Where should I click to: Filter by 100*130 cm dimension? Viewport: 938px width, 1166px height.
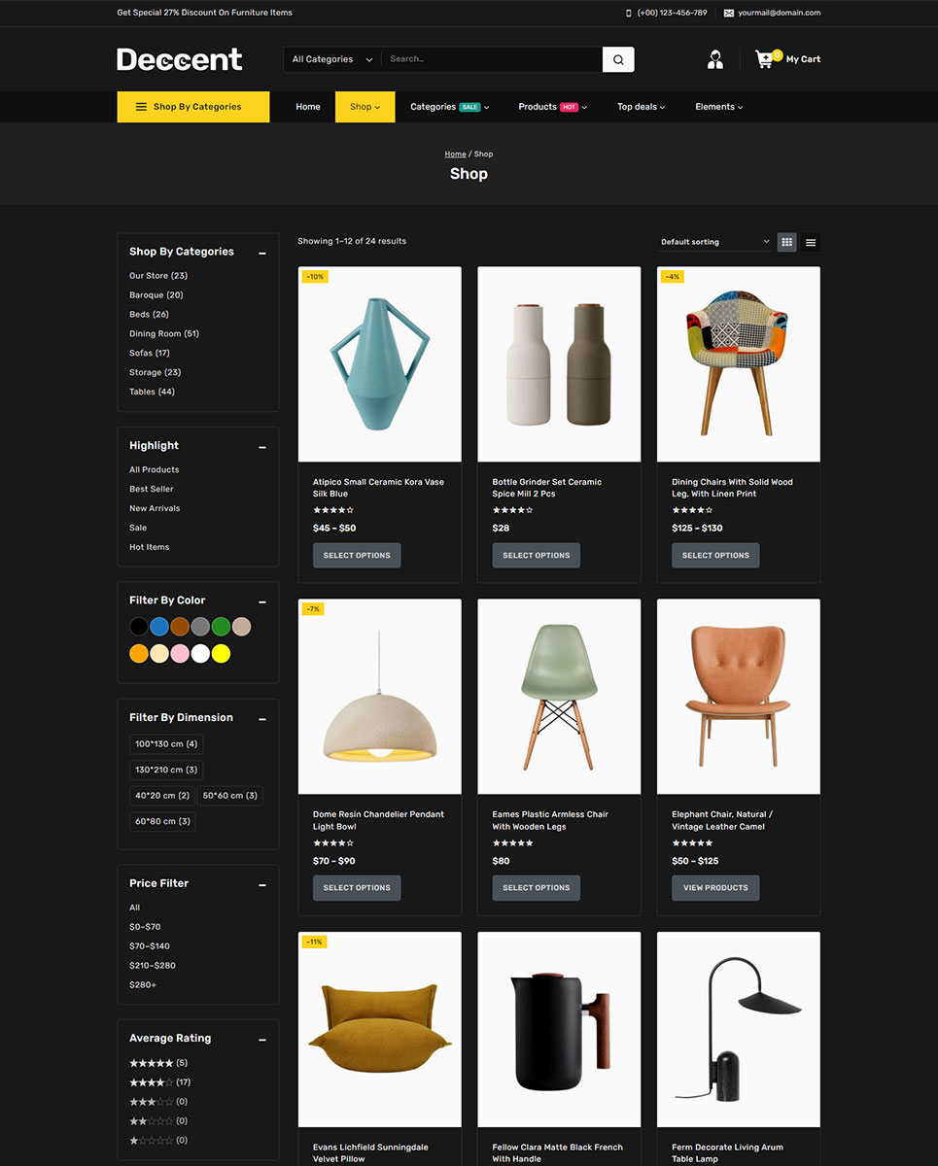click(166, 744)
